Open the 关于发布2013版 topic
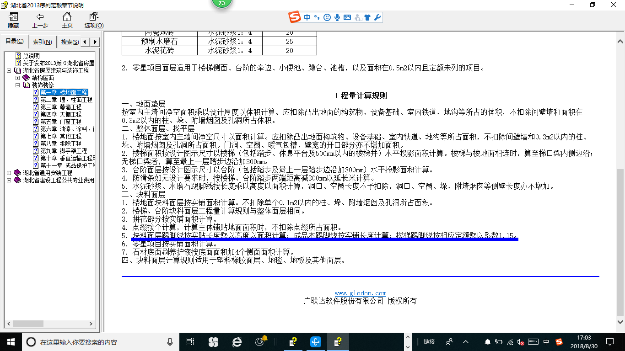 (x=59, y=63)
